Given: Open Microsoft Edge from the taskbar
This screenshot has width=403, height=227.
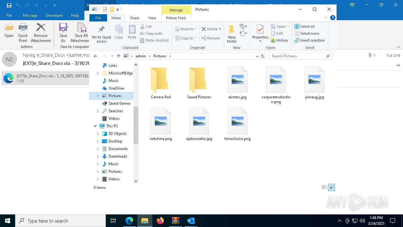Looking at the screenshot, I should click(x=129, y=221).
